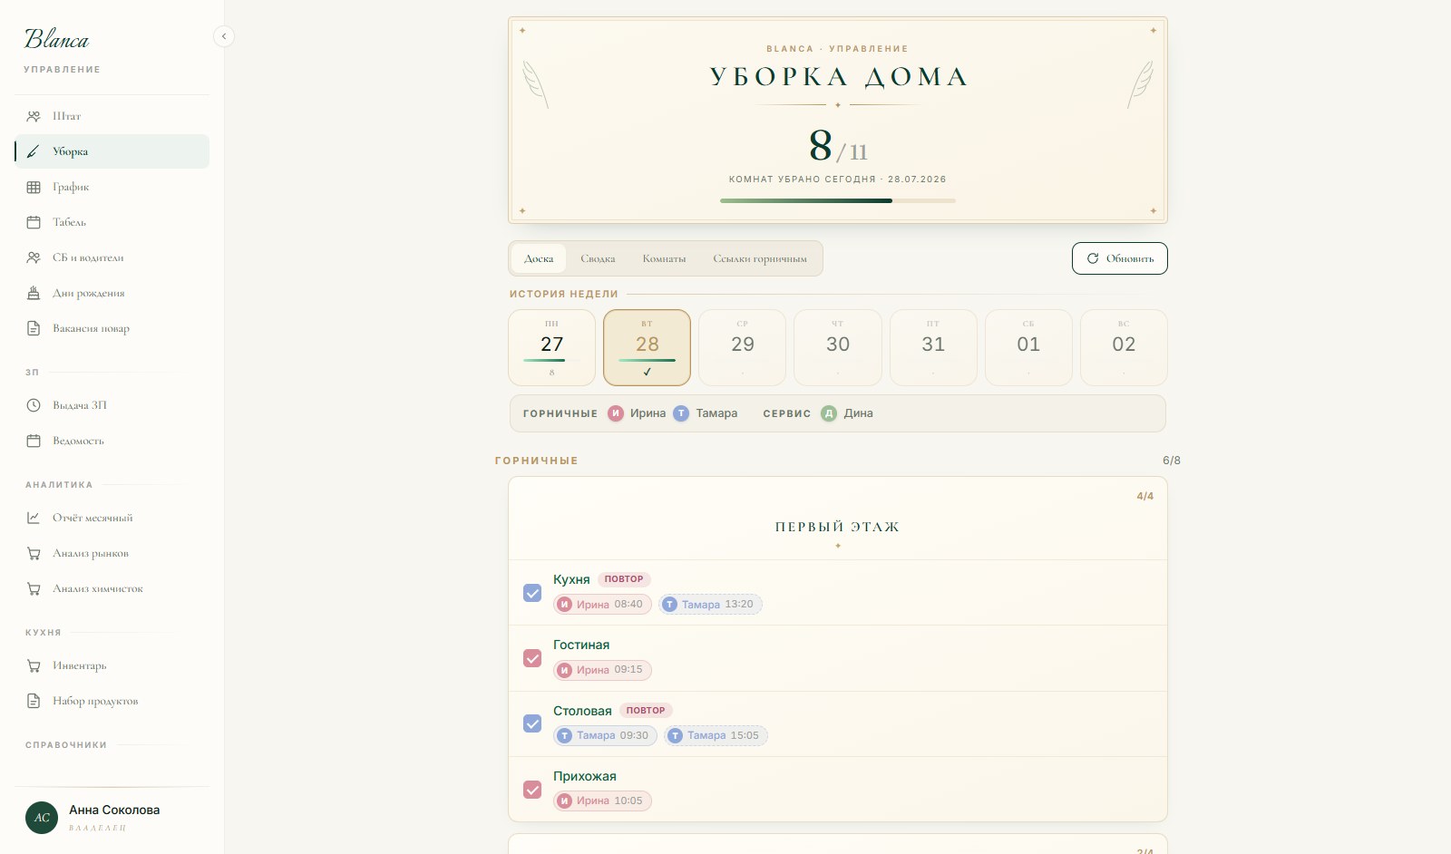The image size is (1451, 854).
Task: Click the Дина service chip
Action: coord(847,413)
